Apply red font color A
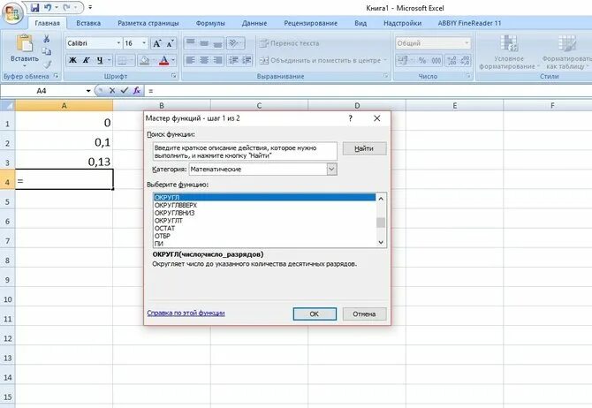This screenshot has width=592, height=408. (163, 60)
